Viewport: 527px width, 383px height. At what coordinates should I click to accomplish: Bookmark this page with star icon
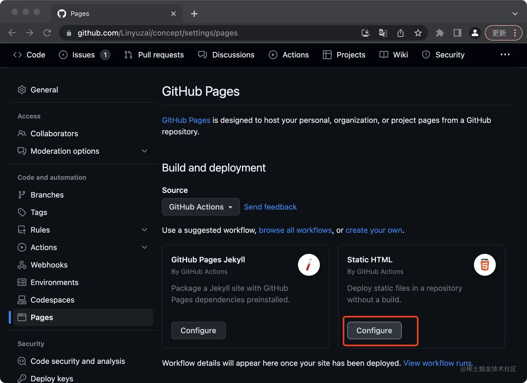[x=418, y=33]
